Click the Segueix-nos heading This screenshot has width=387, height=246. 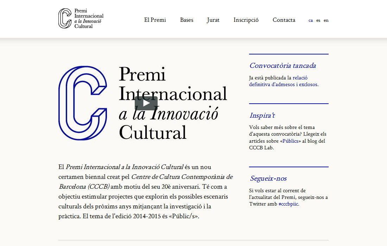[268, 178]
